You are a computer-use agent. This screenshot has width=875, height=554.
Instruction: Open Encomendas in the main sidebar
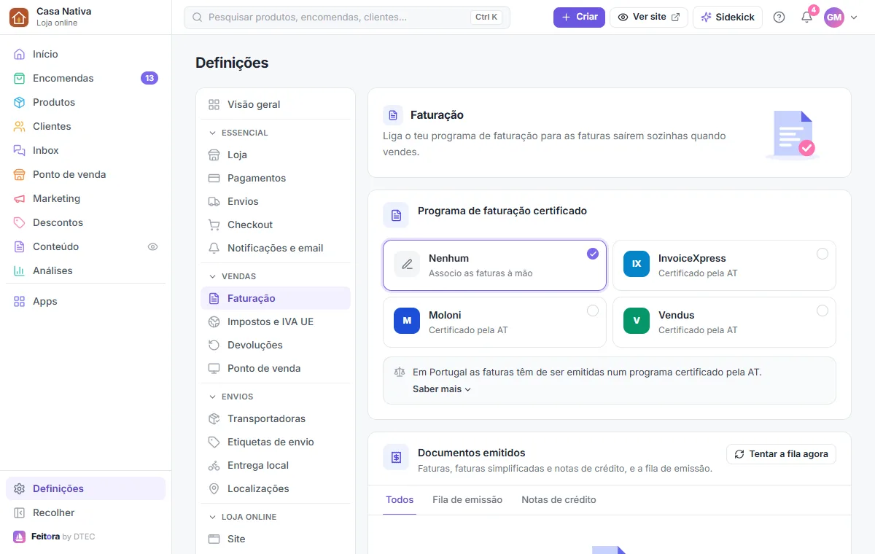[85, 78]
